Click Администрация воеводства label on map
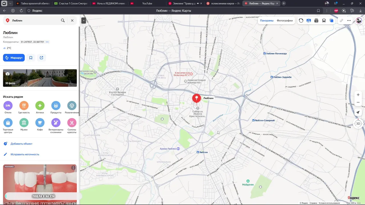 195,81
